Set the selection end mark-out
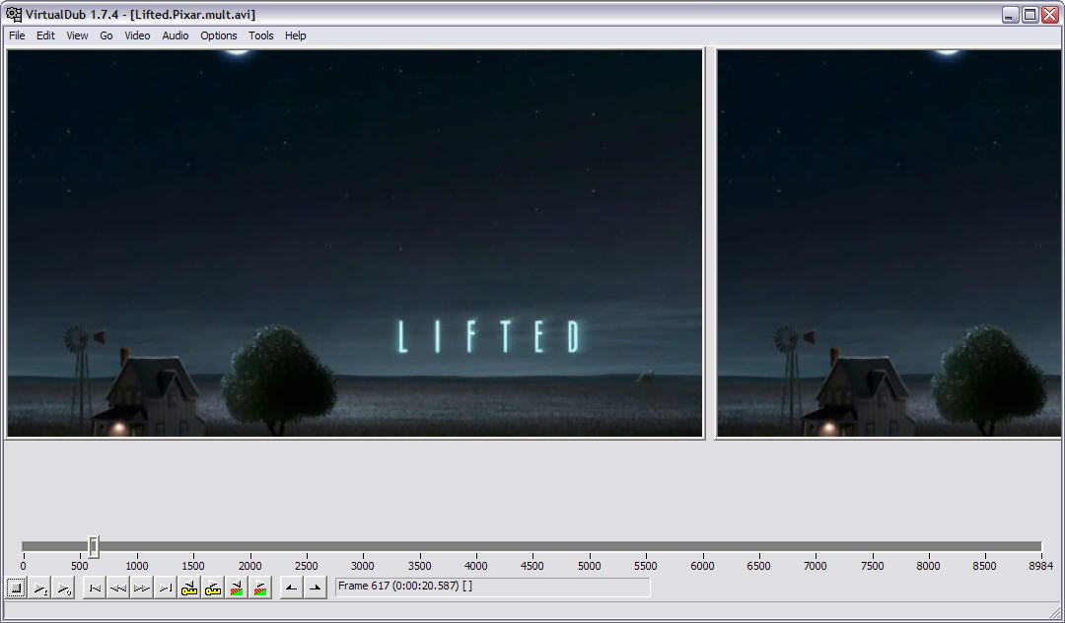The image size is (1065, 623). 316,588
